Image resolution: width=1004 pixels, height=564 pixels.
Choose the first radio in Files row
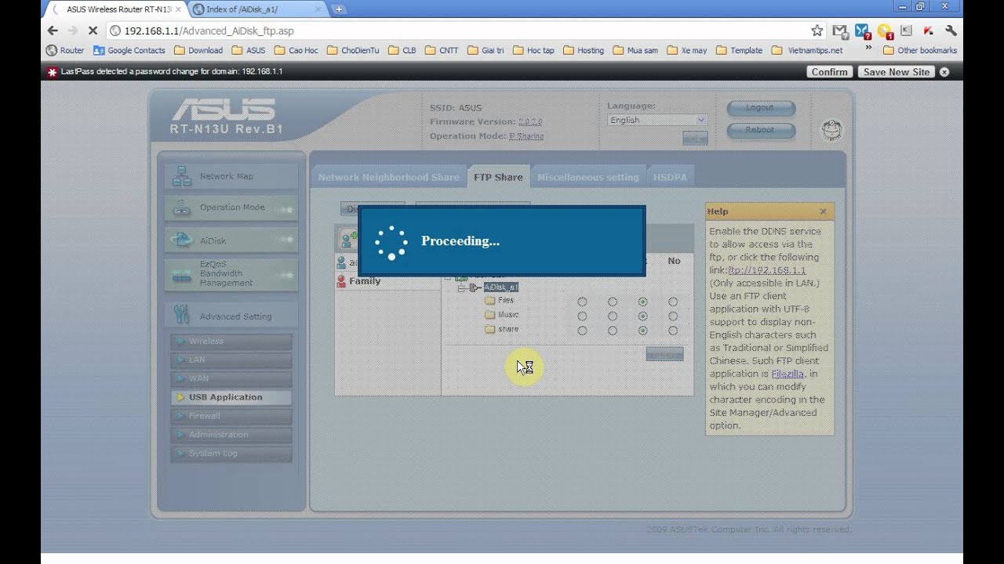tap(582, 302)
